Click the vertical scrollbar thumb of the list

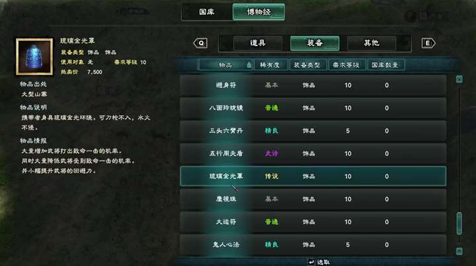pyautogui.click(x=459, y=224)
